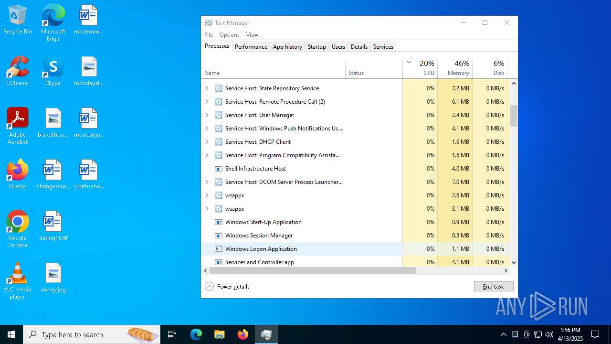Expand Service Host: State Repository Service
Screen dimensions: 611x344
click(x=207, y=88)
